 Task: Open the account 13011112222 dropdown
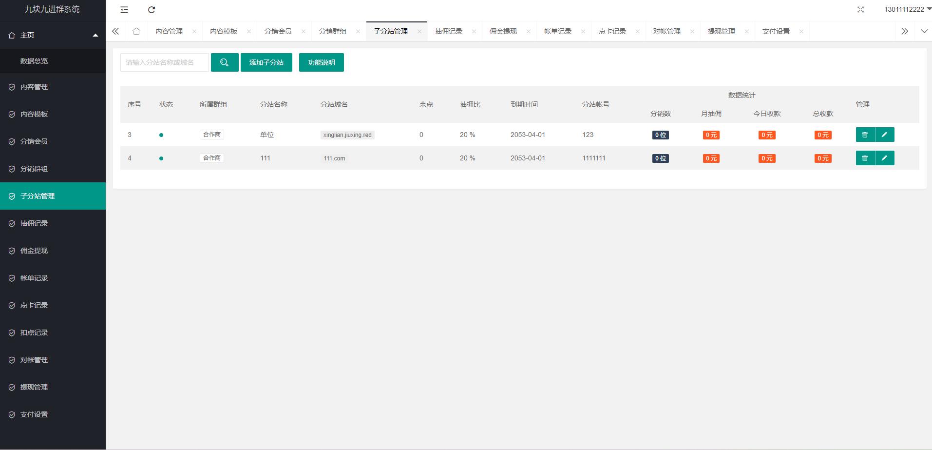coord(906,10)
